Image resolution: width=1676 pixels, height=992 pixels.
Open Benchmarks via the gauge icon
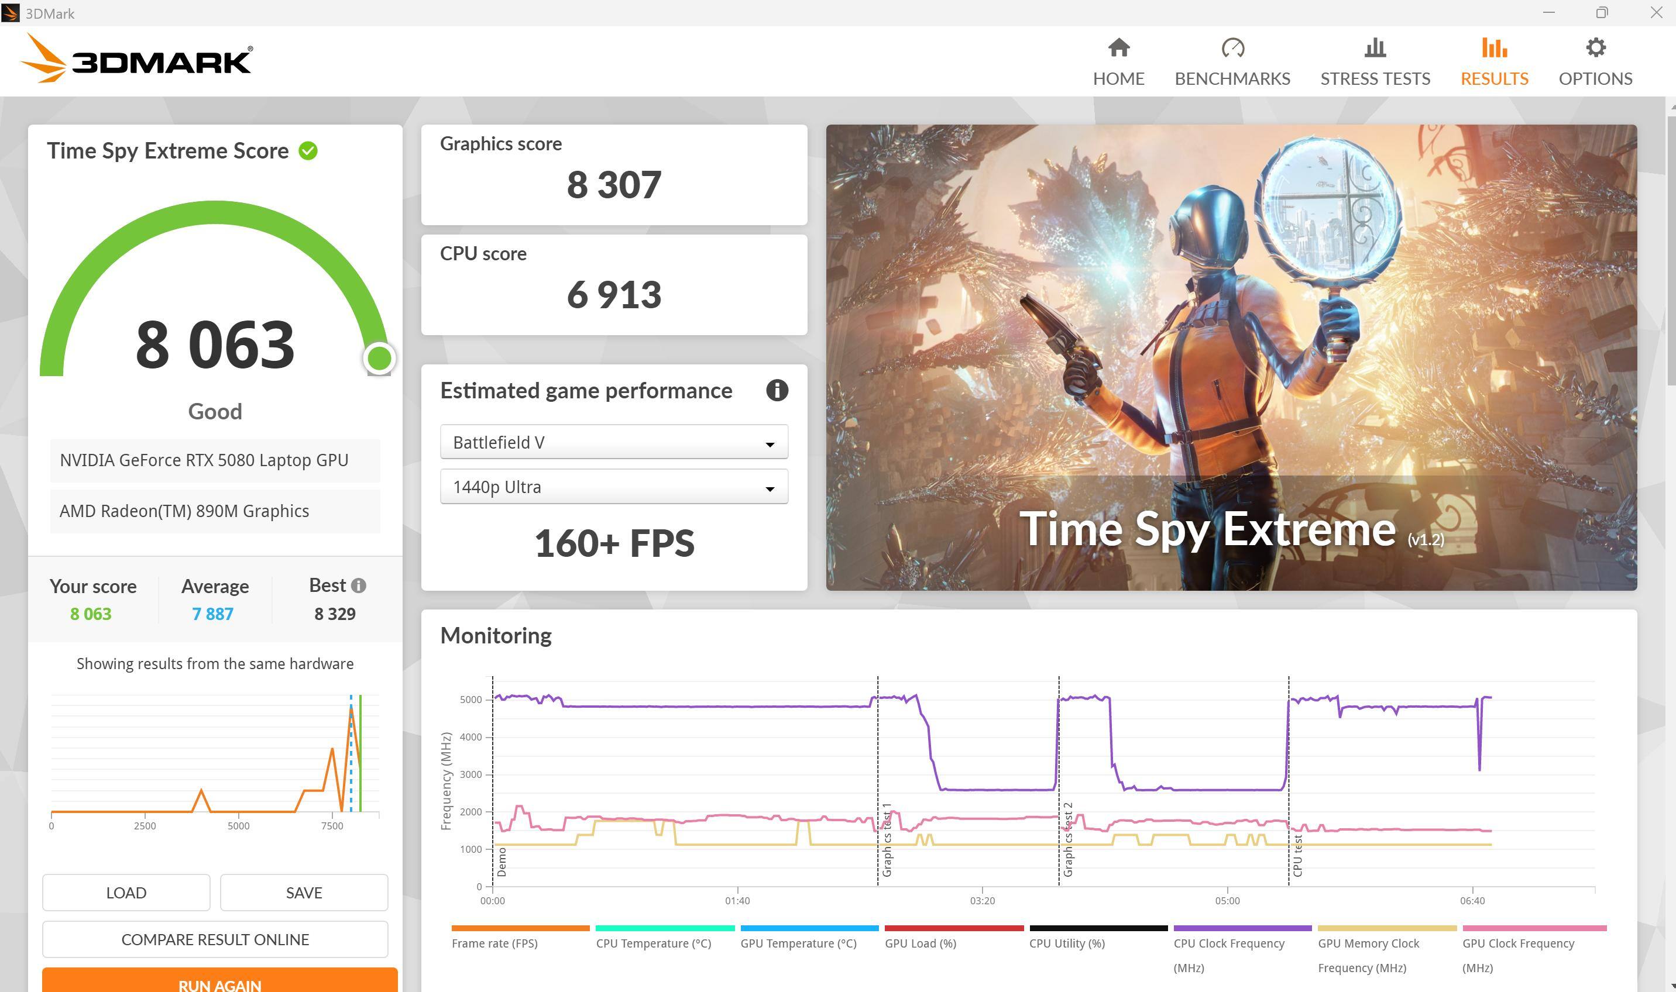[1232, 47]
